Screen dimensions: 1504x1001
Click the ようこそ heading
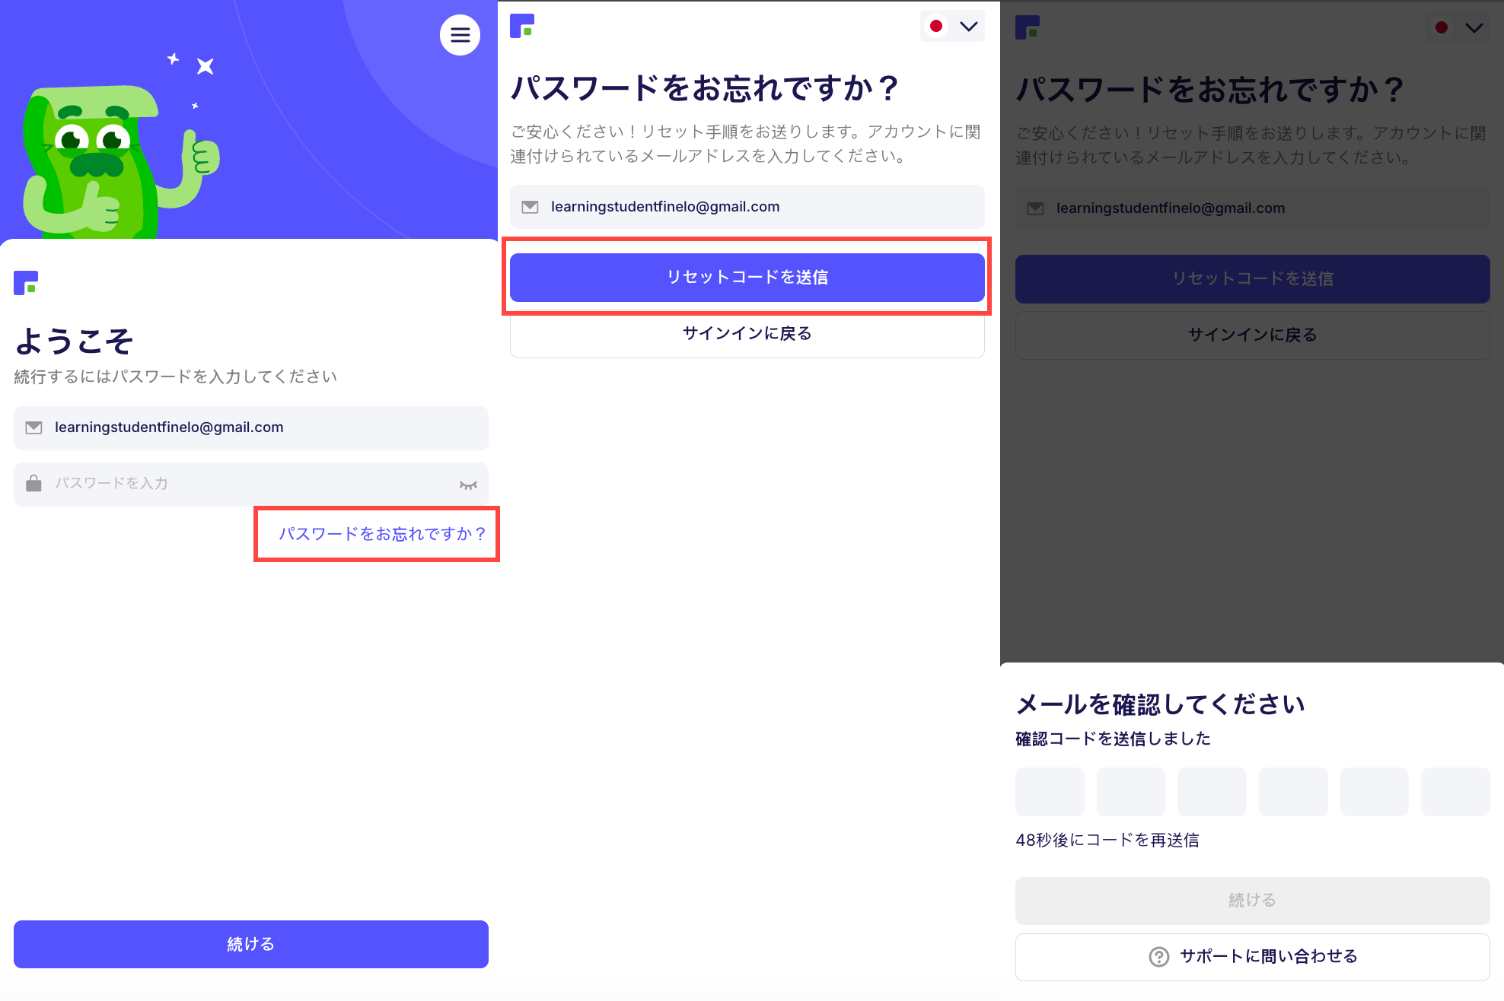[x=75, y=341]
